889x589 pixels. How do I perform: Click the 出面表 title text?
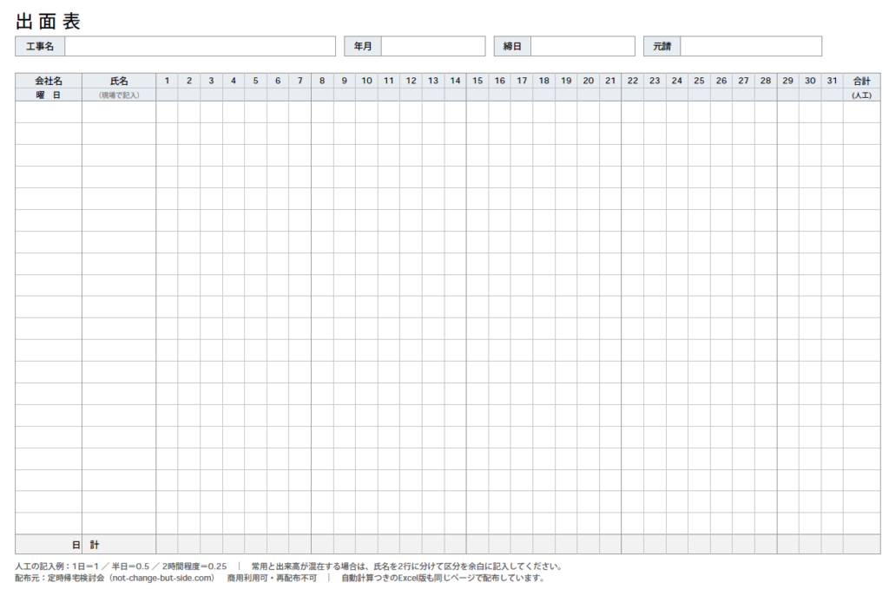coord(49,22)
